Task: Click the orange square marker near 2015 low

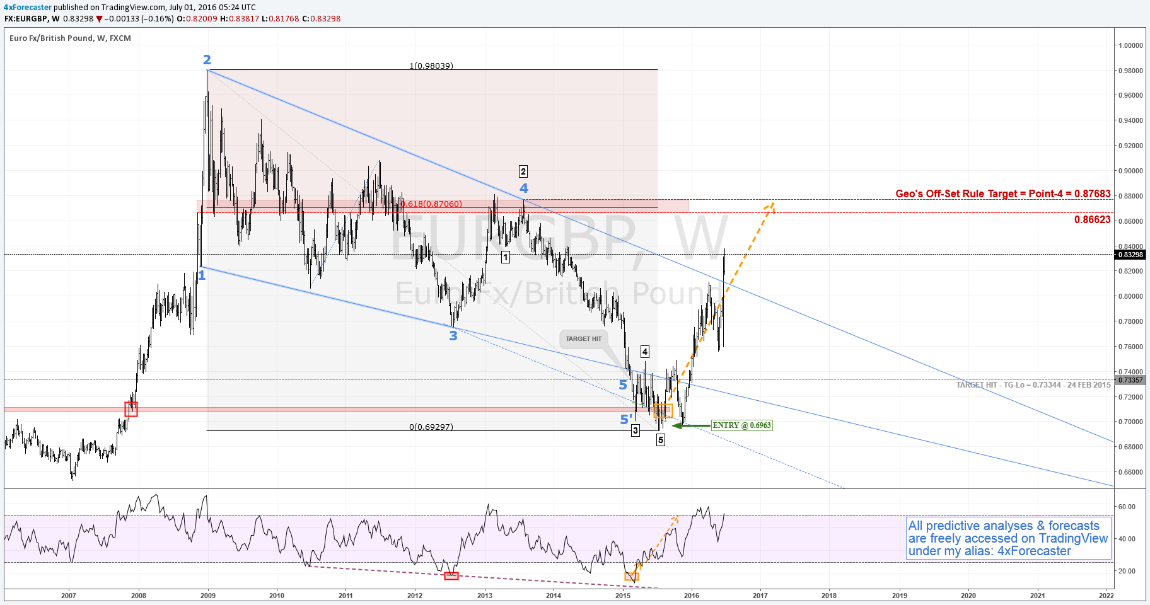Action: coord(663,410)
